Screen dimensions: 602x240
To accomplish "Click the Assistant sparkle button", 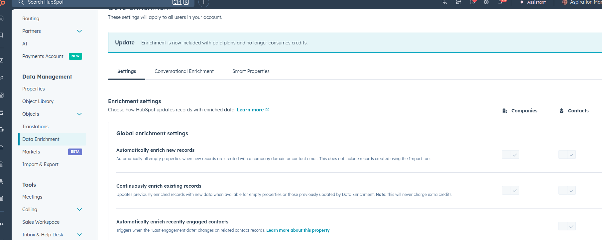I will click(533, 2).
